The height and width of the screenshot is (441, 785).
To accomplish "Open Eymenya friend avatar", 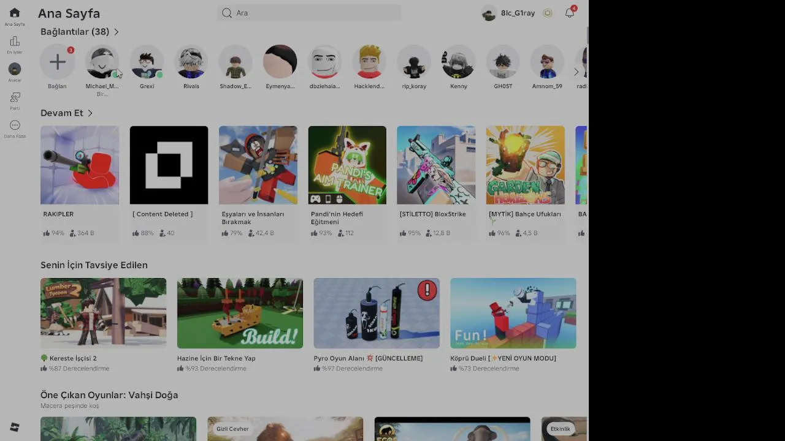I will (x=280, y=61).
